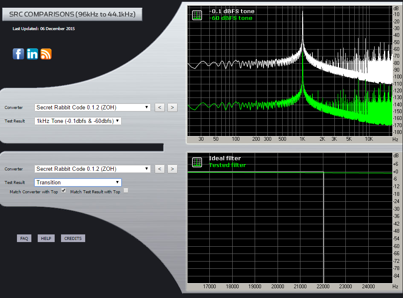
Task: Open the LinkedIn icon
Action: click(x=32, y=54)
